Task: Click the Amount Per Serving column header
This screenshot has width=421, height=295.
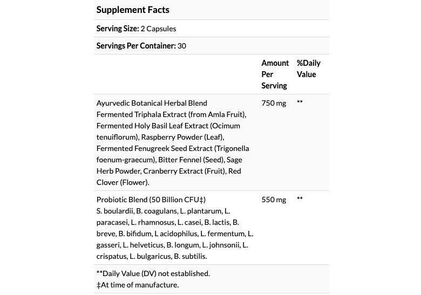Action: pyautogui.click(x=275, y=74)
